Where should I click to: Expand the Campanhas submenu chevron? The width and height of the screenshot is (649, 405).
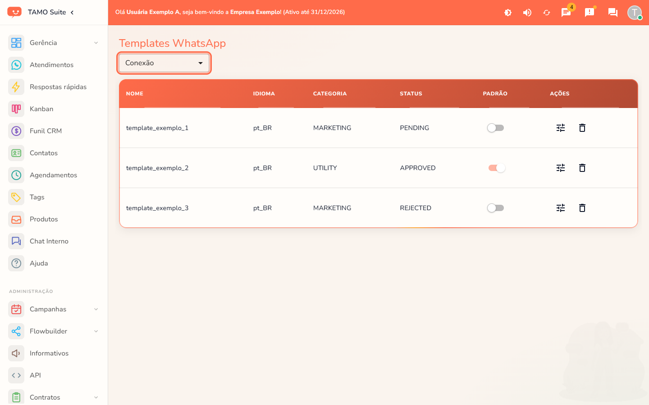click(x=96, y=309)
